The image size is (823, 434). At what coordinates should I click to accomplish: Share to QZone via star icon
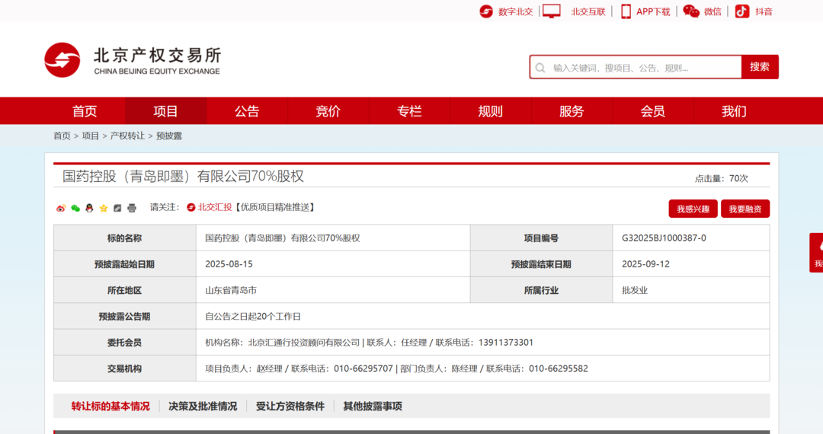[x=104, y=208]
